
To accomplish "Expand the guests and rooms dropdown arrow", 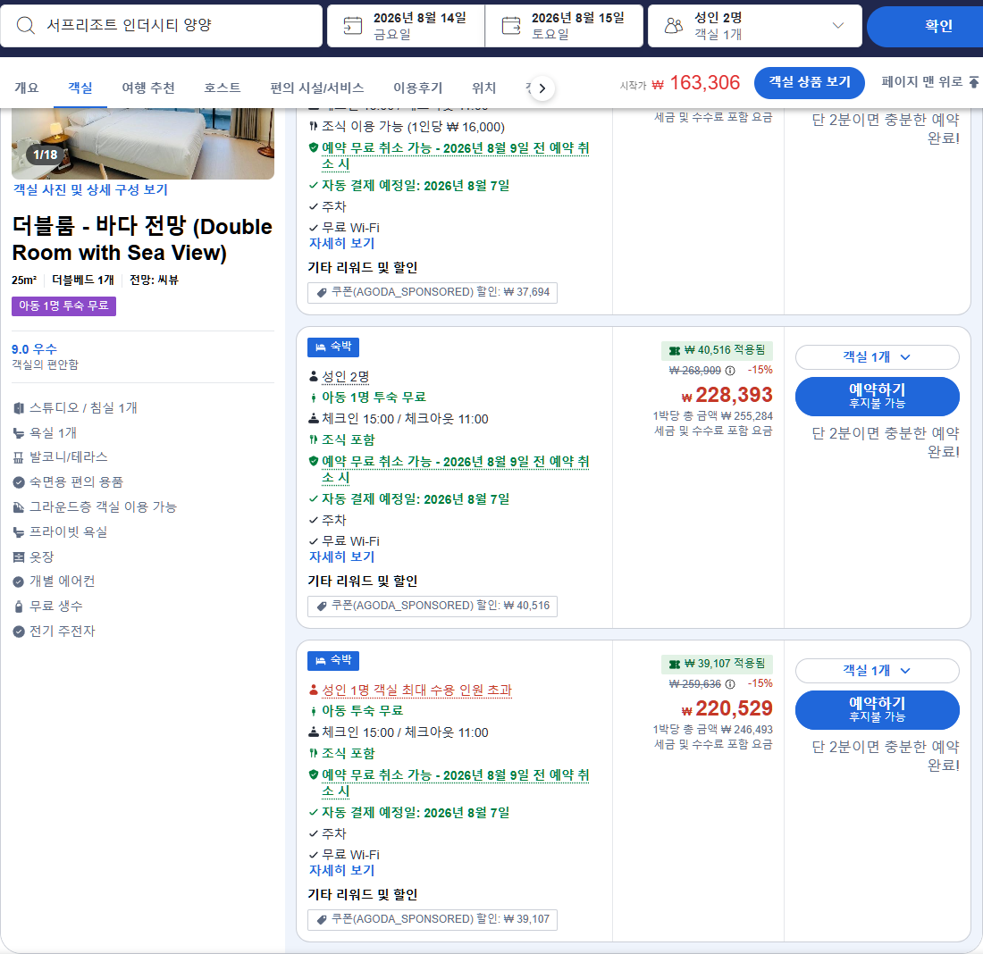I will pos(837,26).
